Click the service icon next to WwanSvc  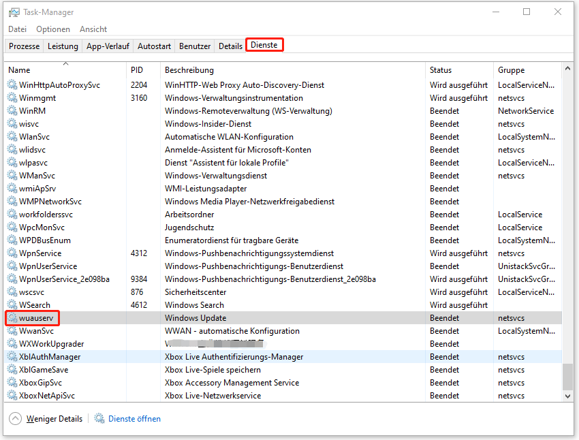coord(12,330)
